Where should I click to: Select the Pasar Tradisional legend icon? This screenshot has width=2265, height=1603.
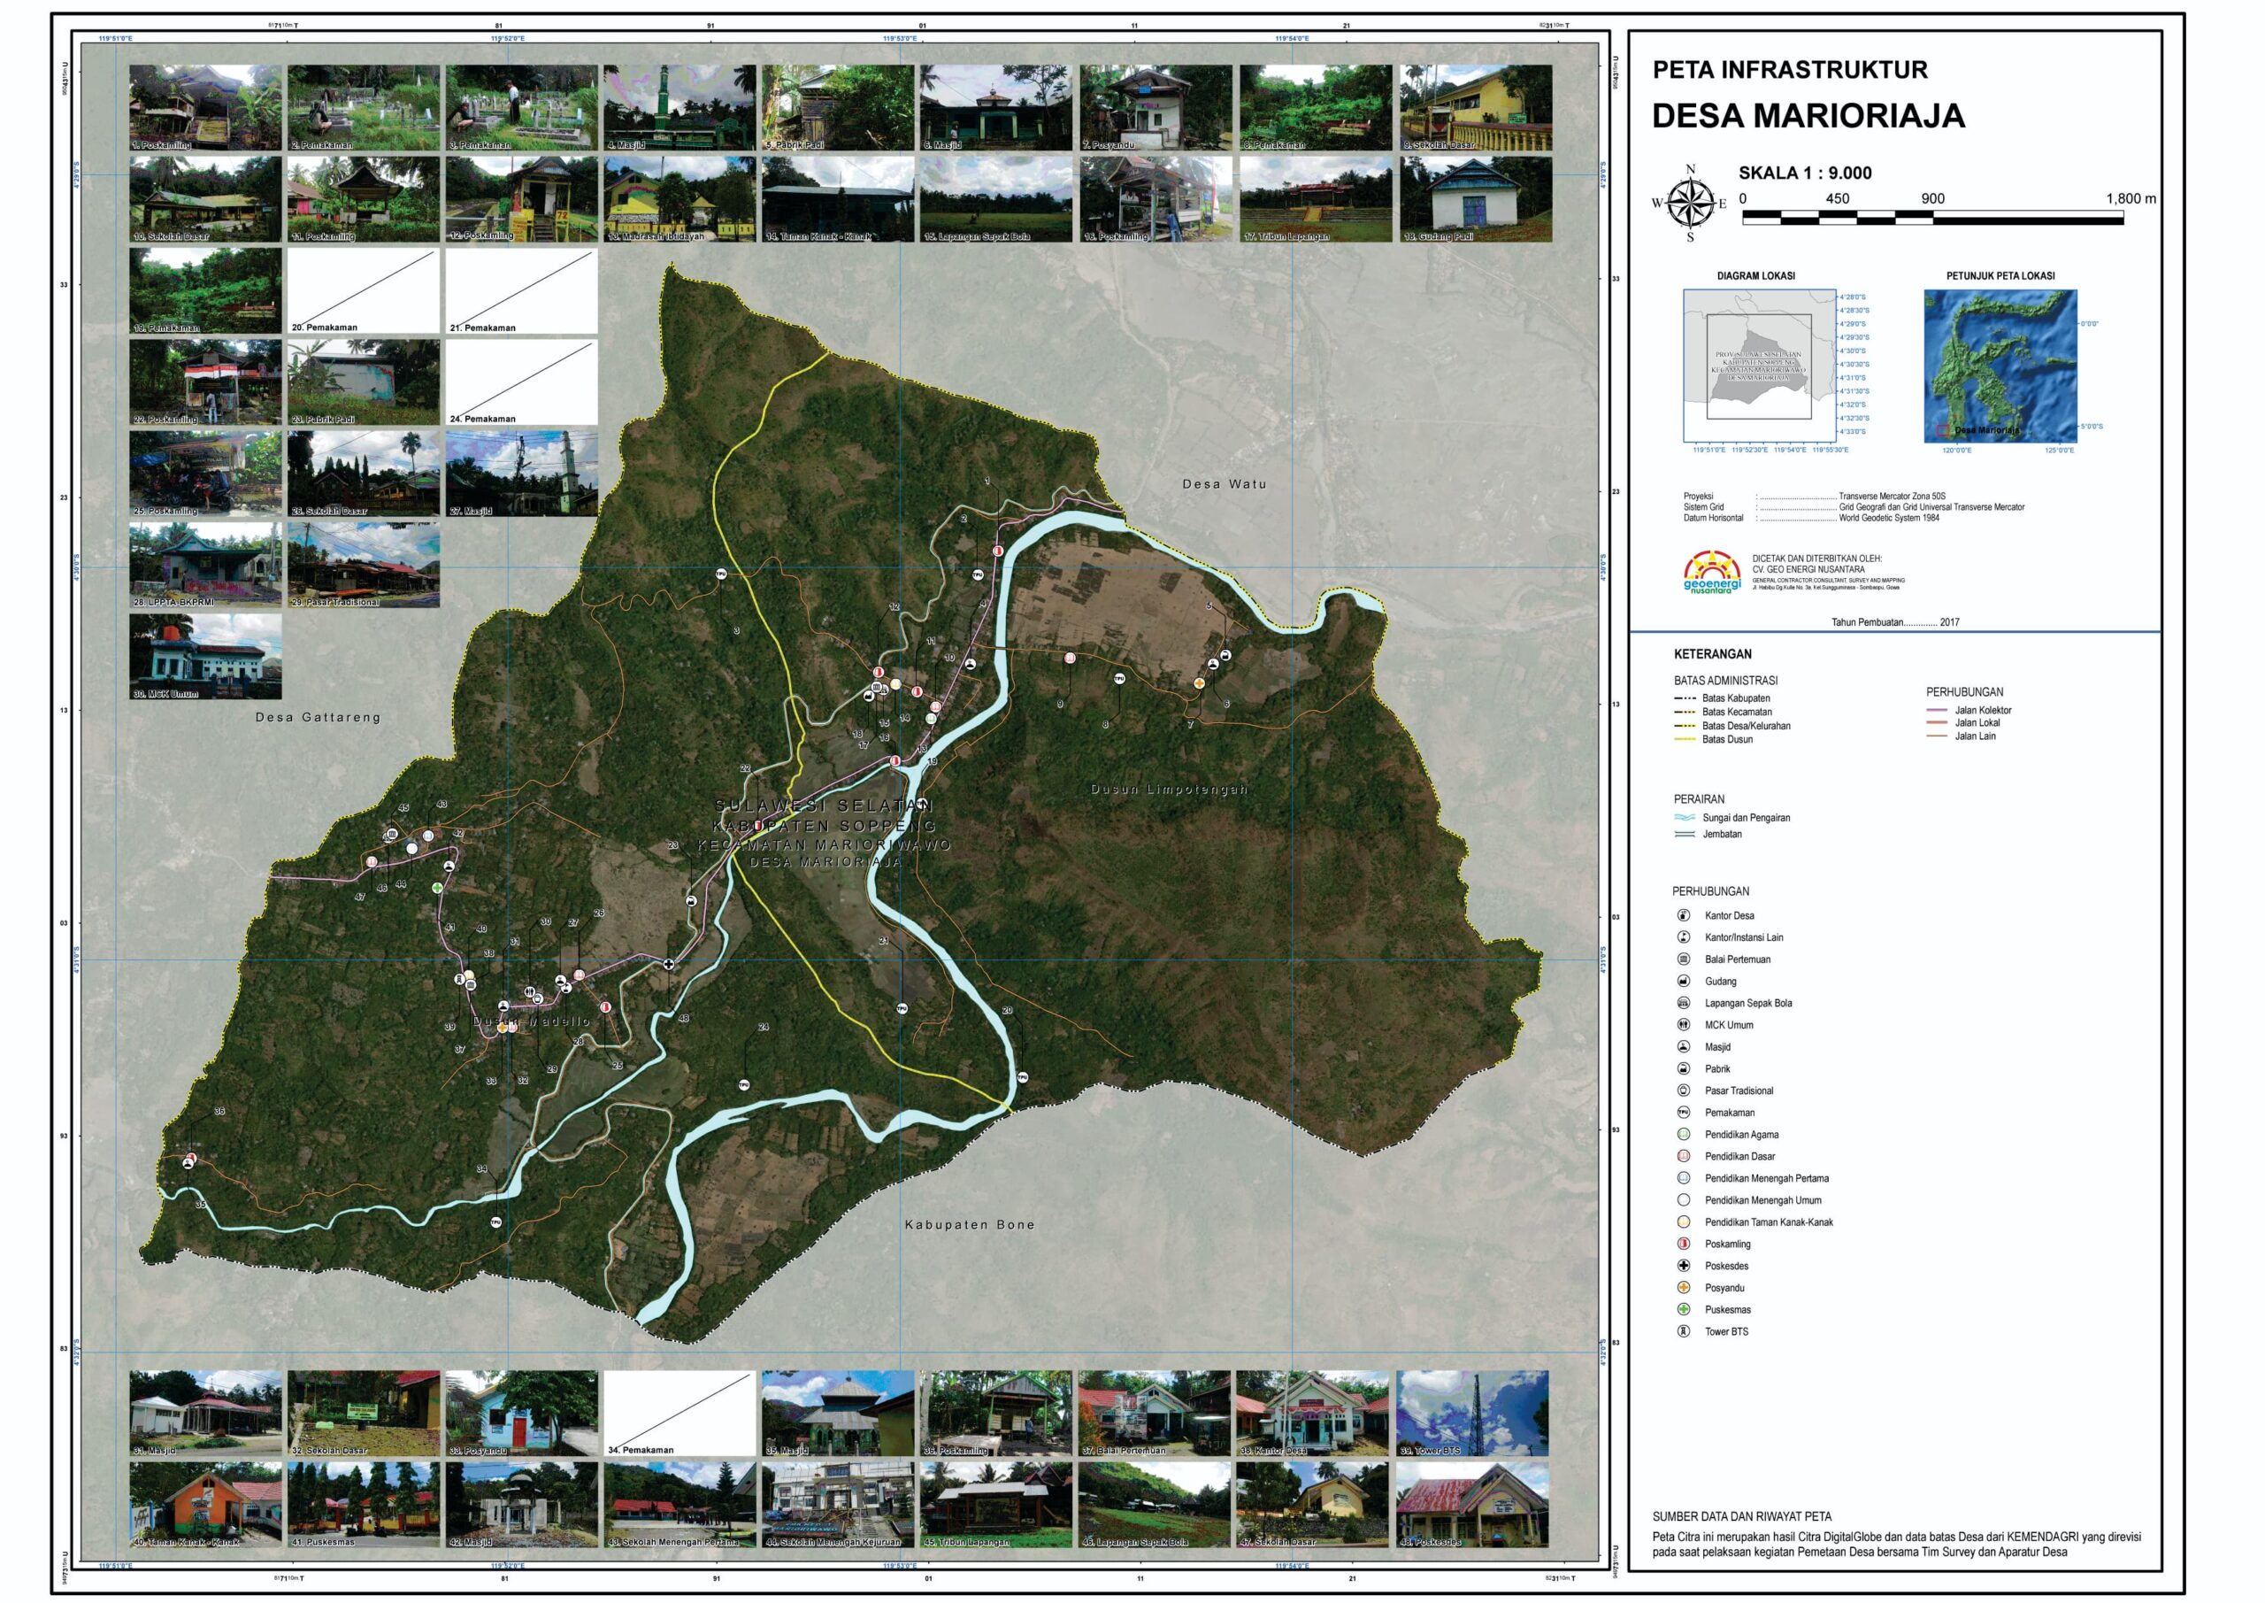[x=1684, y=1091]
